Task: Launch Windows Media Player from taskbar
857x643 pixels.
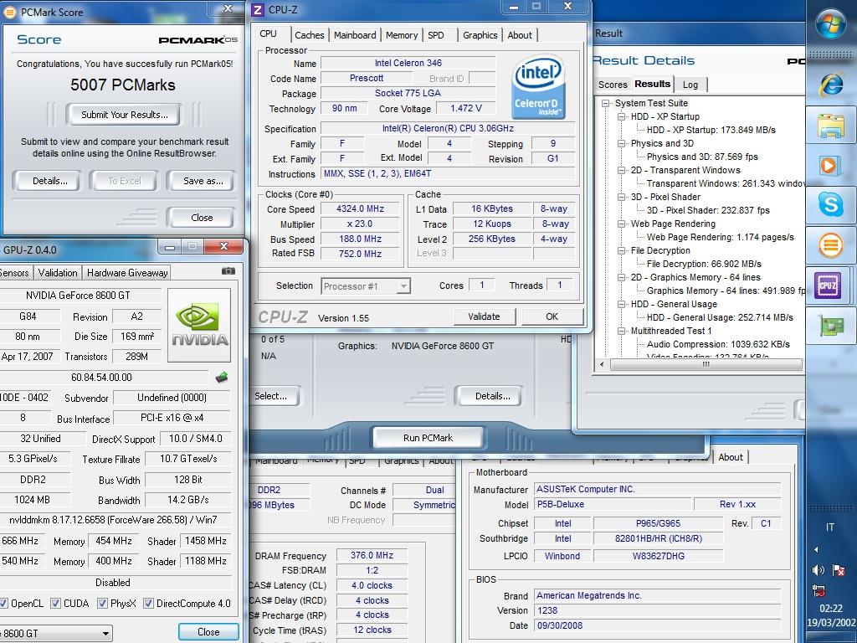Action: tap(829, 165)
